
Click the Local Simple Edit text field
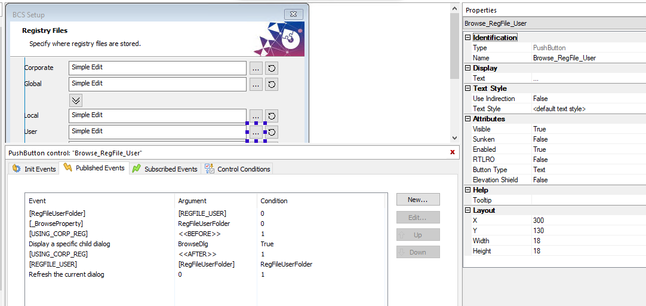click(157, 116)
